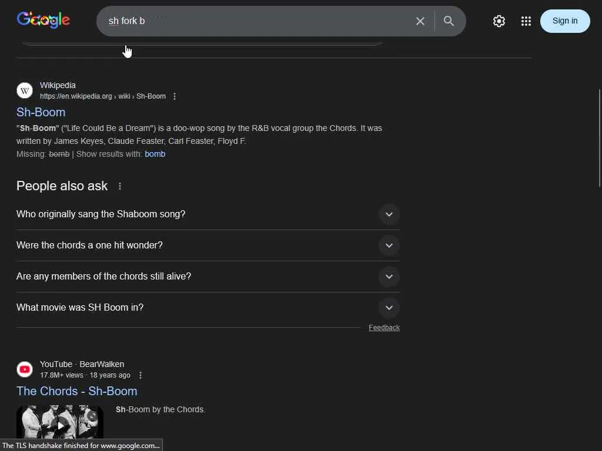Open the Sh-Boom Wikipedia link
Screen dimensions: 602x451
click(41, 112)
